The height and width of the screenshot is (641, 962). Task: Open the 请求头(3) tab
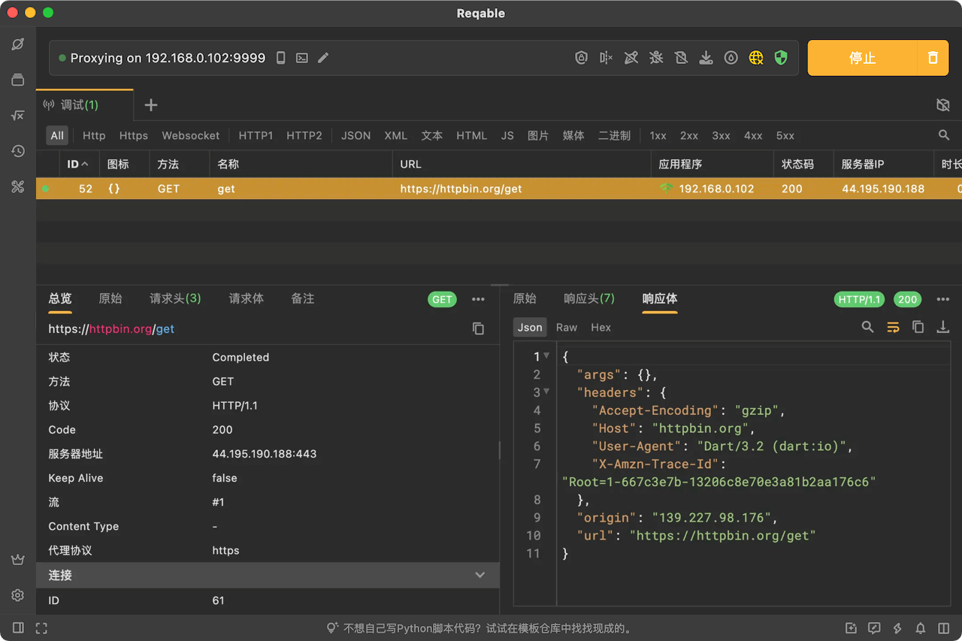tap(175, 299)
